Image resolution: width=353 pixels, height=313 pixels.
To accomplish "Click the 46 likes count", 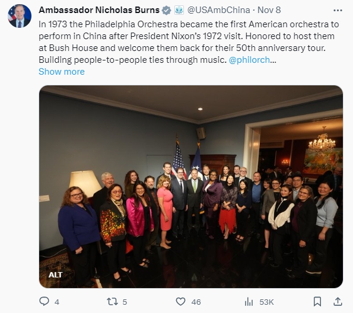I will coord(196,302).
